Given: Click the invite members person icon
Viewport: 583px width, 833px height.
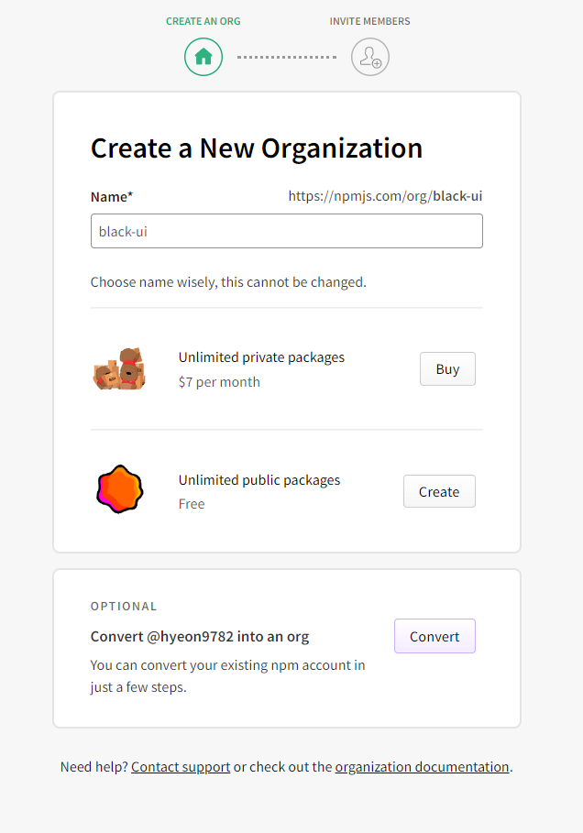Looking at the screenshot, I should (x=370, y=57).
